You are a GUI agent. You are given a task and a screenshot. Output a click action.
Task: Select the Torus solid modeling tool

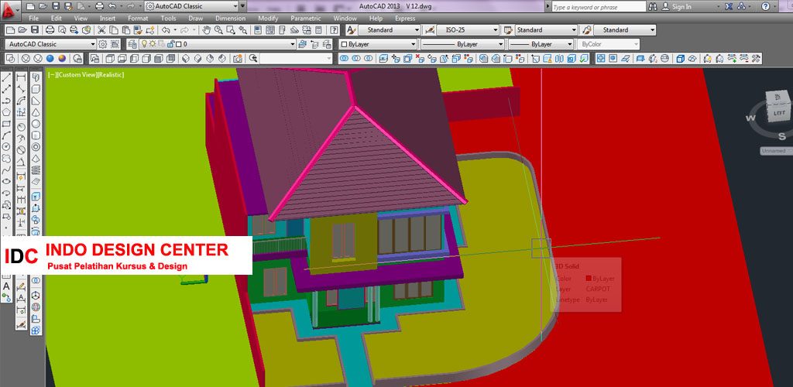pyautogui.click(x=36, y=147)
